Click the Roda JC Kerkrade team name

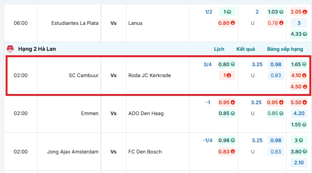pos(149,75)
